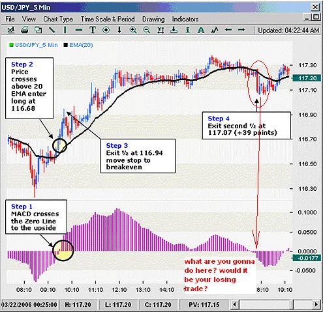323x312 pixels.
Task: Click the -0.0177 MACD value tag
Action: [307, 258]
